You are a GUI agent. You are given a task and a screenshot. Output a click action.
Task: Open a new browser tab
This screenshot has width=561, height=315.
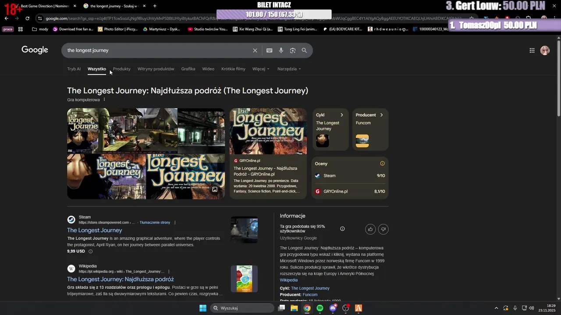pos(155,6)
